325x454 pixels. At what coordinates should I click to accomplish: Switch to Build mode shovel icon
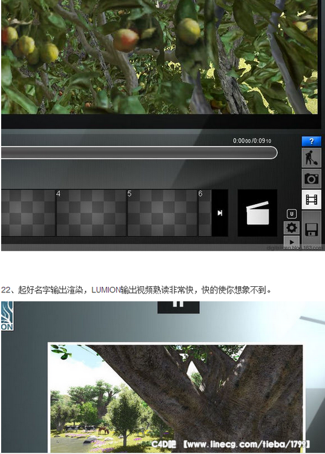[312, 158]
